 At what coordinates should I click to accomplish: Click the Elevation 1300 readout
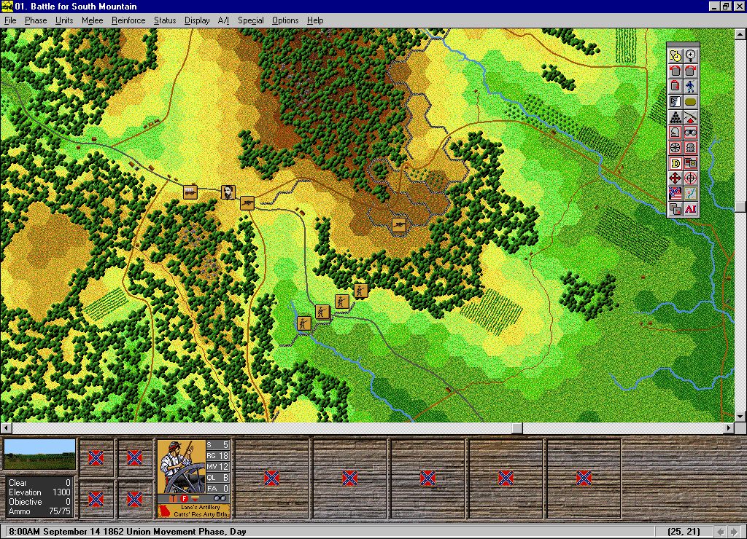(39, 492)
